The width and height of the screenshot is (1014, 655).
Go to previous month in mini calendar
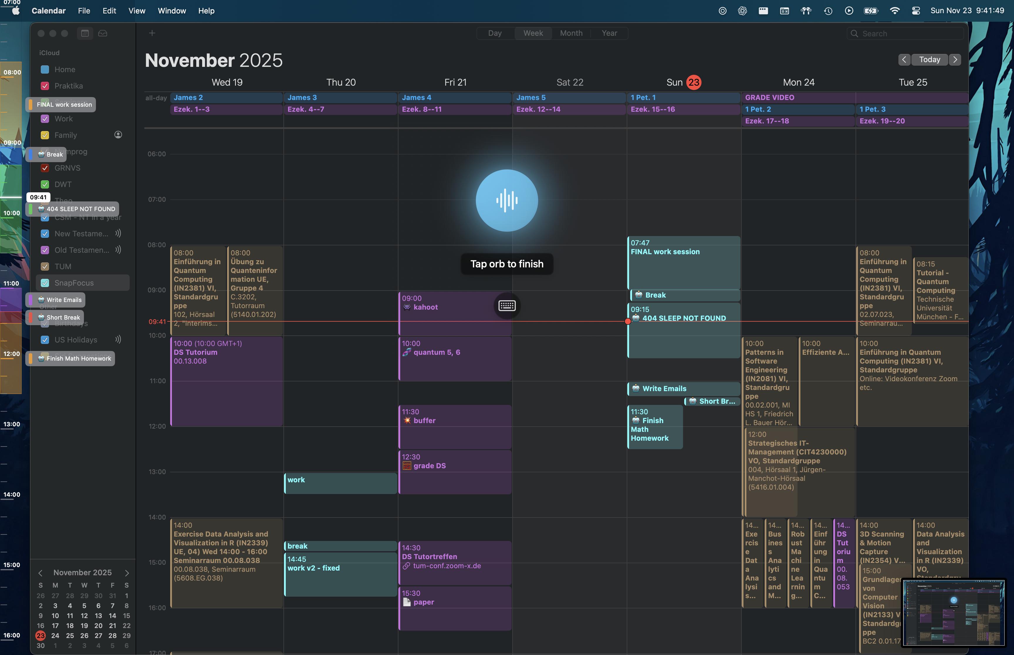(x=40, y=573)
